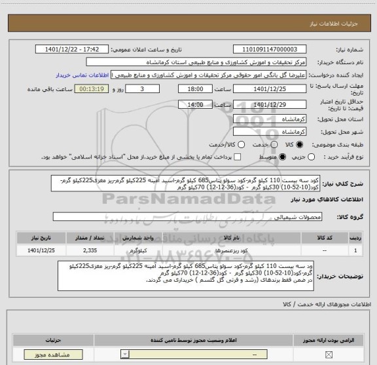Open the اطلاعات تماس خریدار link
Image resolution: width=377 pixels, height=365 pixels.
(82, 75)
